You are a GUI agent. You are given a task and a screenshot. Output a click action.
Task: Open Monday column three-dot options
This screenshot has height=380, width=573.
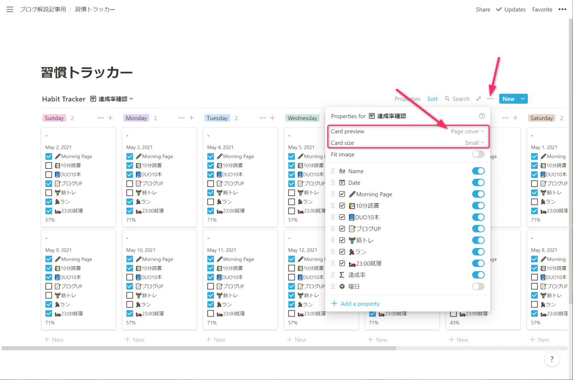(181, 118)
